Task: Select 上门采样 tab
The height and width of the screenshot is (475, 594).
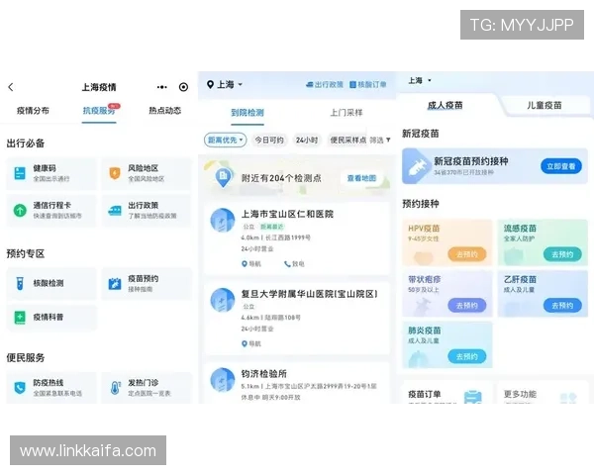Action: click(346, 113)
